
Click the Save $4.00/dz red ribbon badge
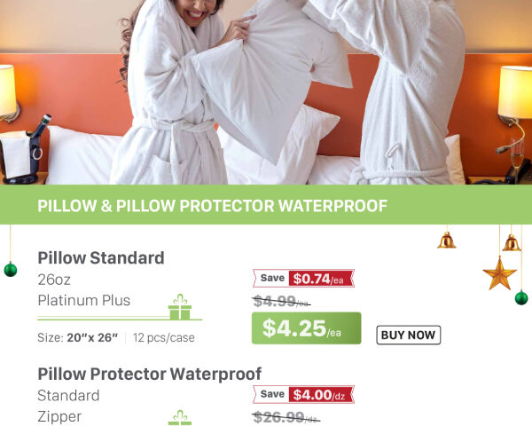(x=303, y=394)
